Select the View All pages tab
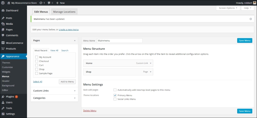Image resolution: width=257 pixels, height=118 pixels. (54, 50)
